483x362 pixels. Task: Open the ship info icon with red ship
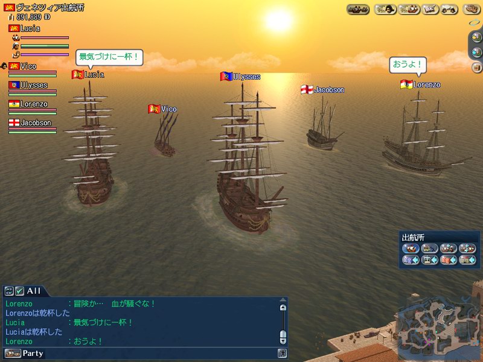click(409, 9)
